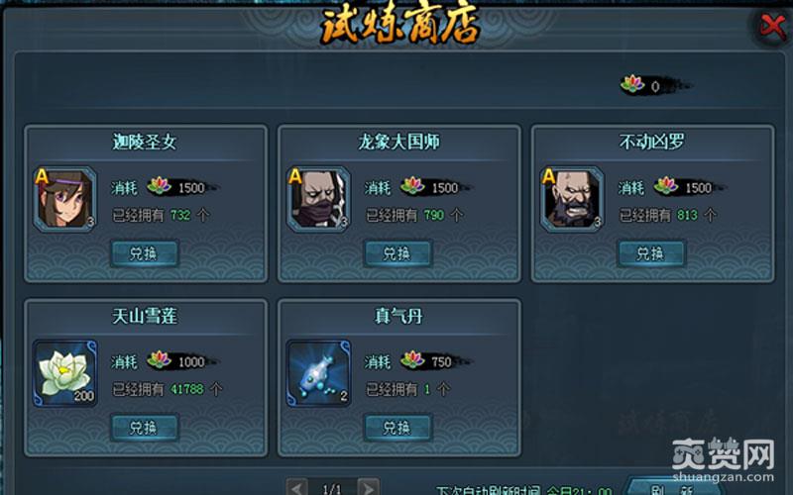The image size is (793, 495).
Task: Close the 试炼商店 window with red X
Action: (x=772, y=26)
